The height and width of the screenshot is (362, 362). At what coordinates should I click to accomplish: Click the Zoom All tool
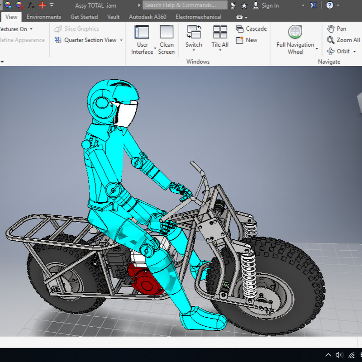point(343,40)
